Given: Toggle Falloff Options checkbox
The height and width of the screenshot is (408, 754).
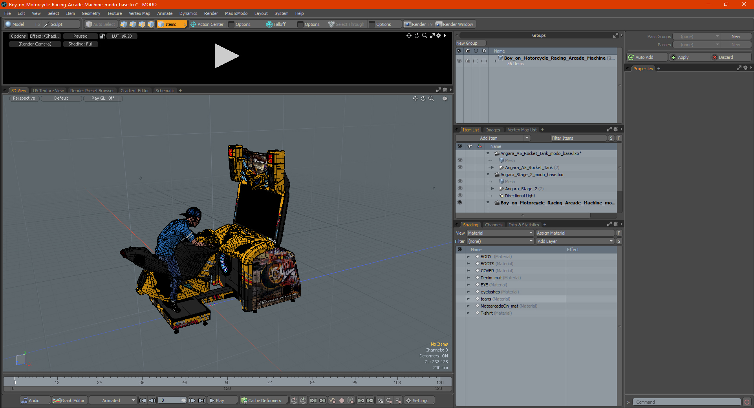Looking at the screenshot, I should [300, 24].
